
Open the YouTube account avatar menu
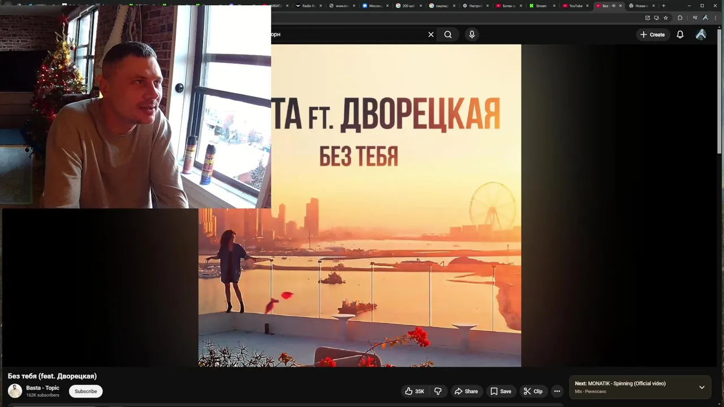[x=701, y=34]
